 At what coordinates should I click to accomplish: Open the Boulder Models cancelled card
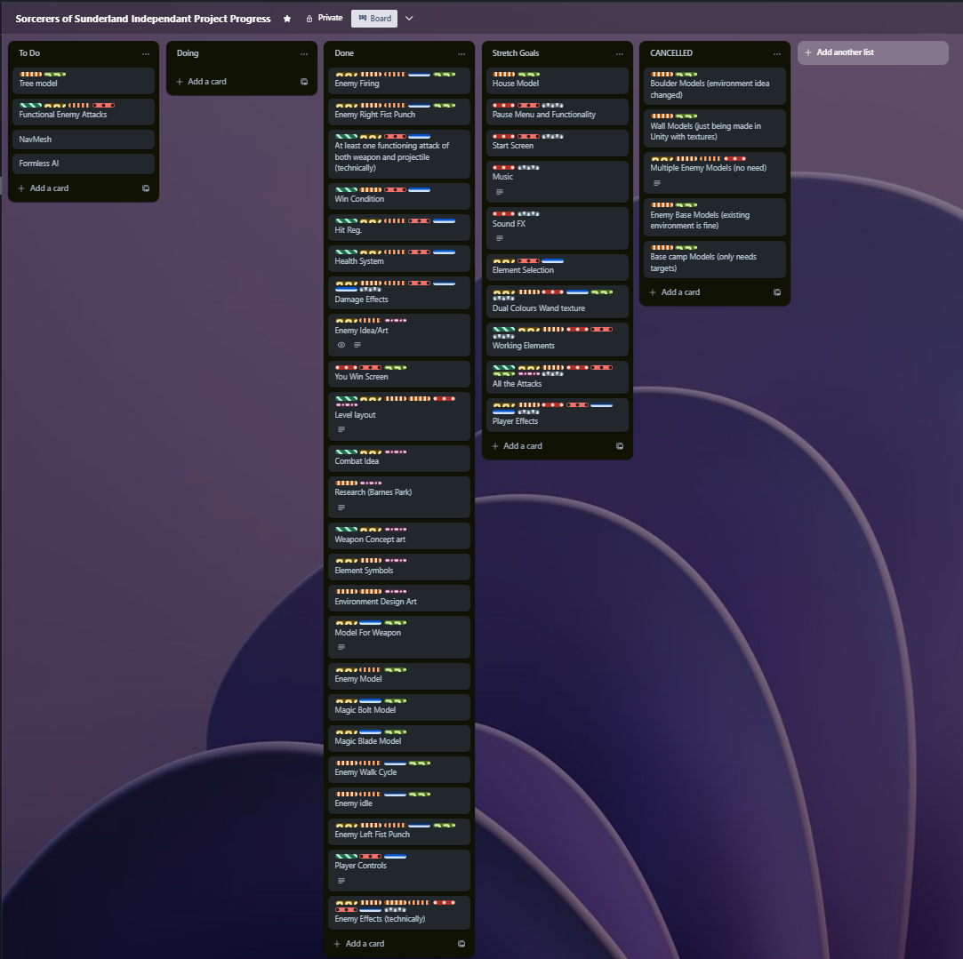[x=715, y=86]
